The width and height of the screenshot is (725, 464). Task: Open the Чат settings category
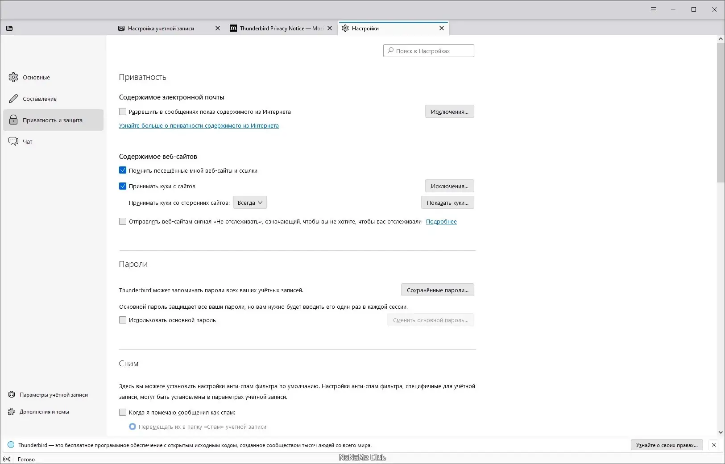[53, 141]
